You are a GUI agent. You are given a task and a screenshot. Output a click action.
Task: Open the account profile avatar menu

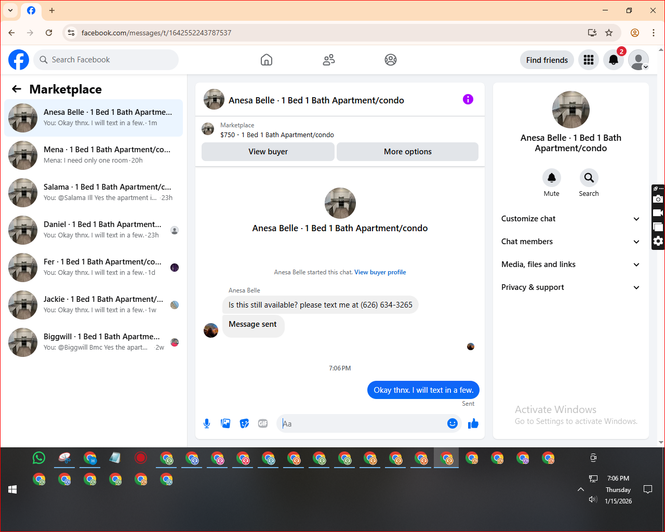[x=639, y=60]
